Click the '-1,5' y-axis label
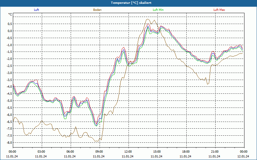Image resolution: width=257 pixels, height=160 pixels. coord(10,52)
